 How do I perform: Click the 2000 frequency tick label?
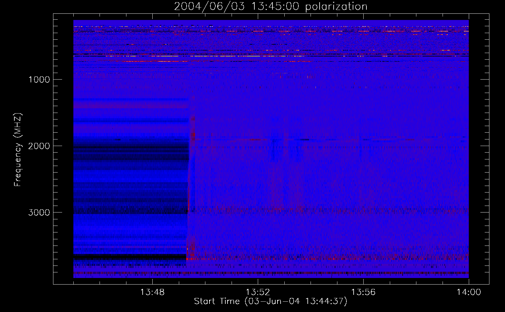[x=39, y=146]
